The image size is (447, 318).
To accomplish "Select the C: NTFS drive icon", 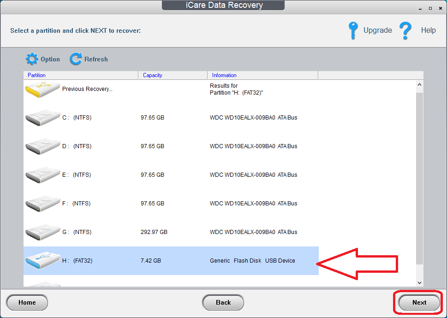I will tap(42, 117).
